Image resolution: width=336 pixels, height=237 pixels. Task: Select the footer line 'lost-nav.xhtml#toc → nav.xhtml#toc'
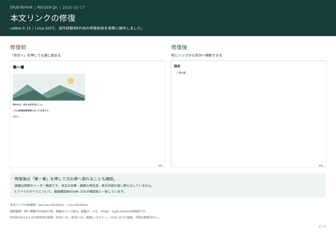click(x=63, y=205)
